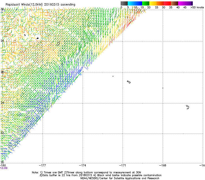Click the '-177' longitude label

(x=42, y=165)
